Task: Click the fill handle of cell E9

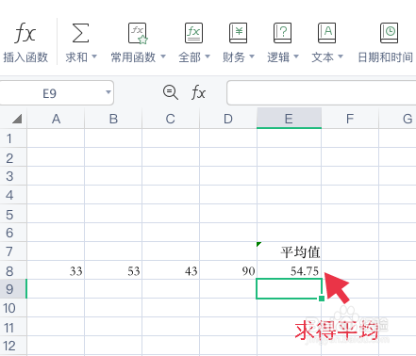Action: [322, 299]
